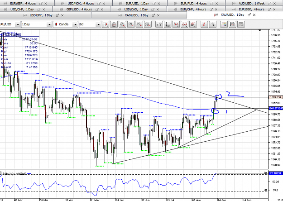
Task: Expand the Bid price type dropdown
Action: tap(98, 24)
